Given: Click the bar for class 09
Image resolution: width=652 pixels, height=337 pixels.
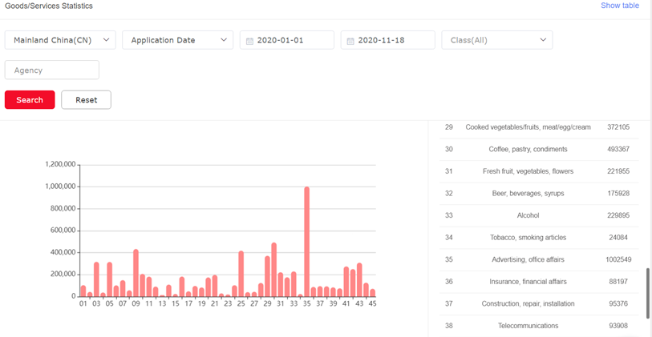Looking at the screenshot, I should [136, 273].
